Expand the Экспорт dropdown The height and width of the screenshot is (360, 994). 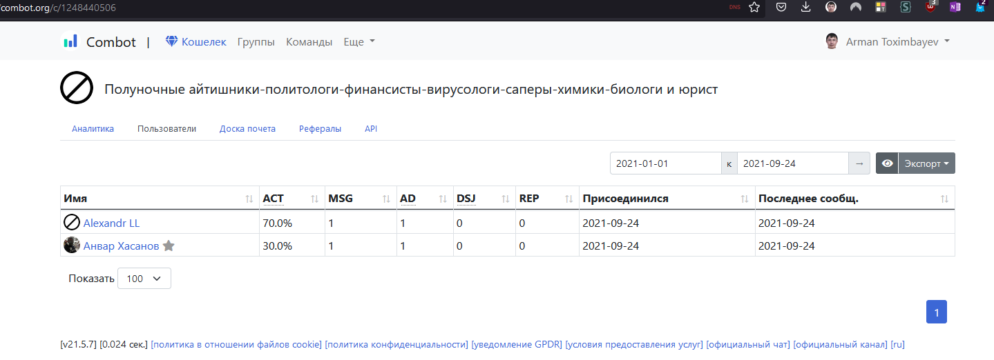coord(926,163)
